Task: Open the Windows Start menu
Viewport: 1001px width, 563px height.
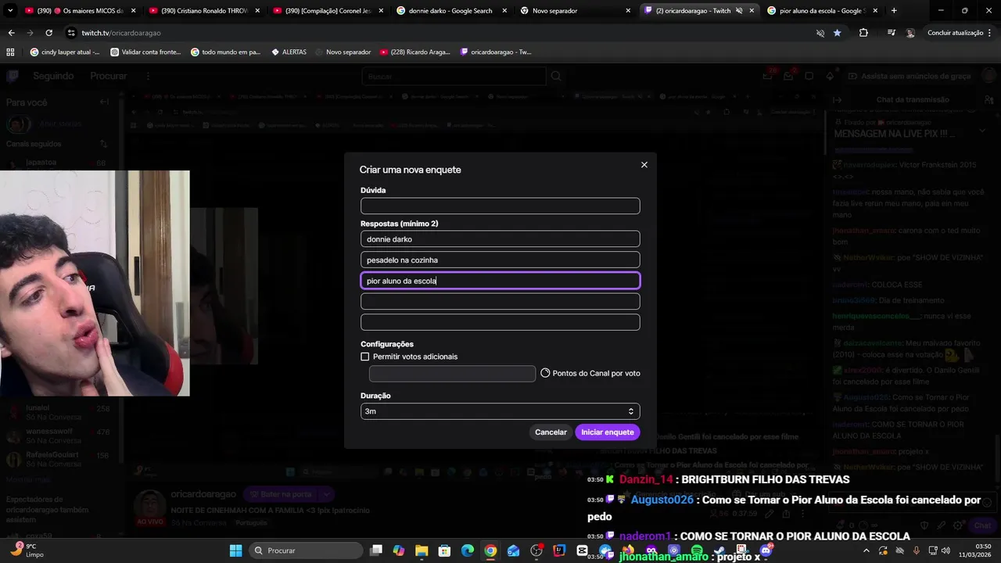Action: pyautogui.click(x=235, y=550)
